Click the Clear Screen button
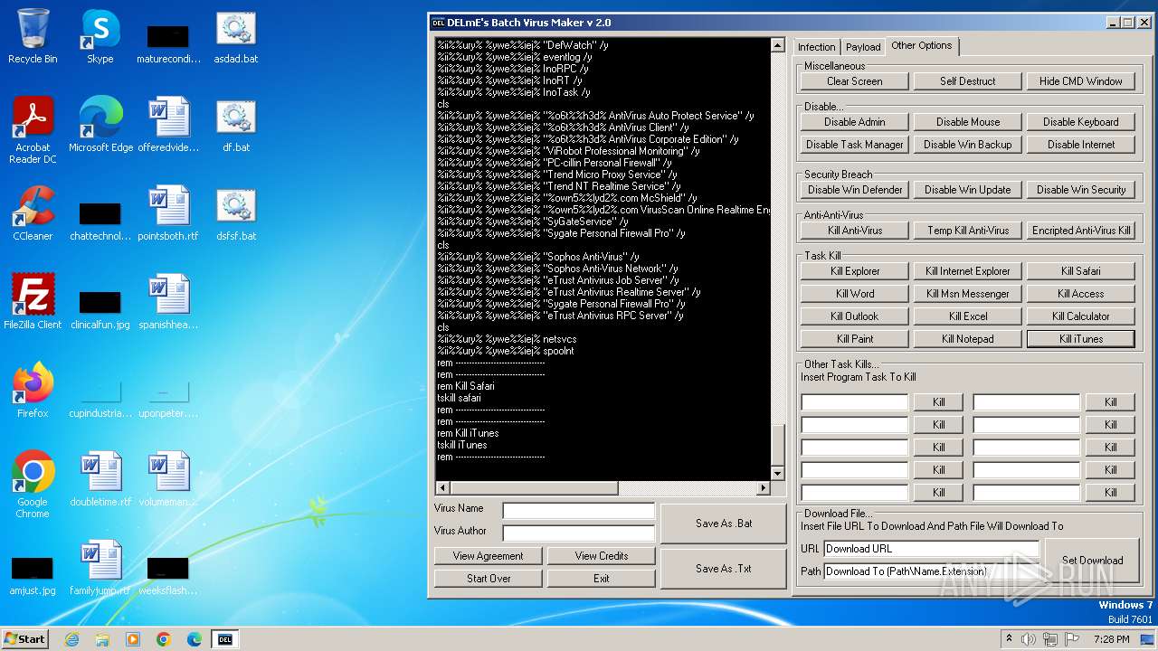Viewport: 1158px width, 651px height. (x=855, y=81)
